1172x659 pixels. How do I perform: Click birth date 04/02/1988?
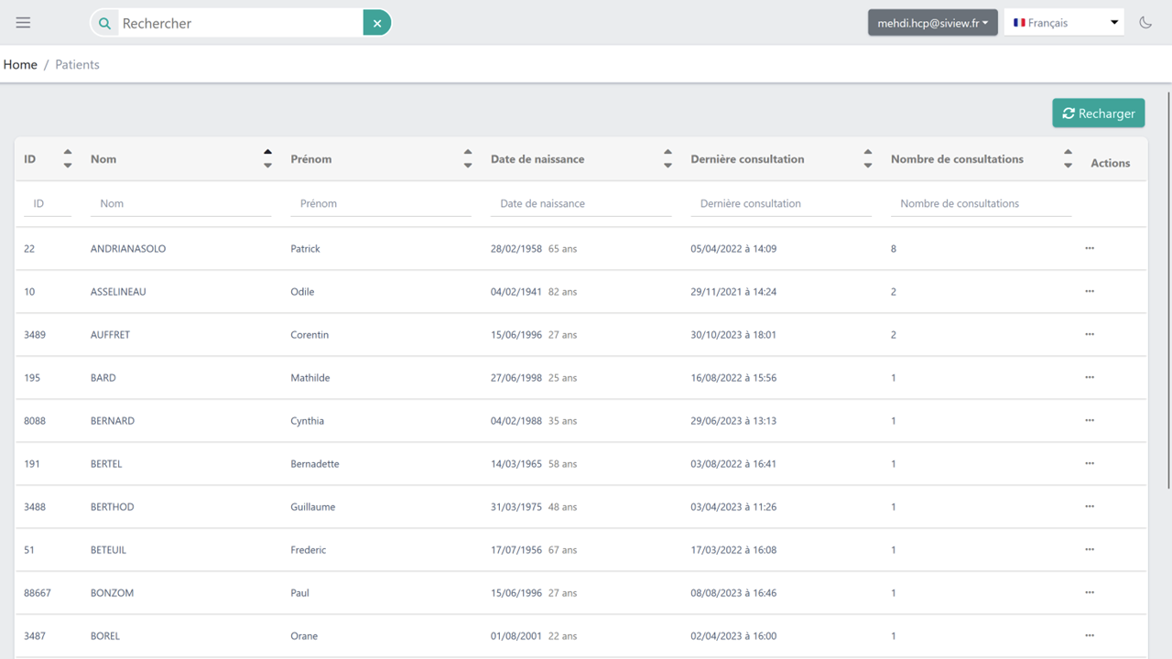[516, 421]
